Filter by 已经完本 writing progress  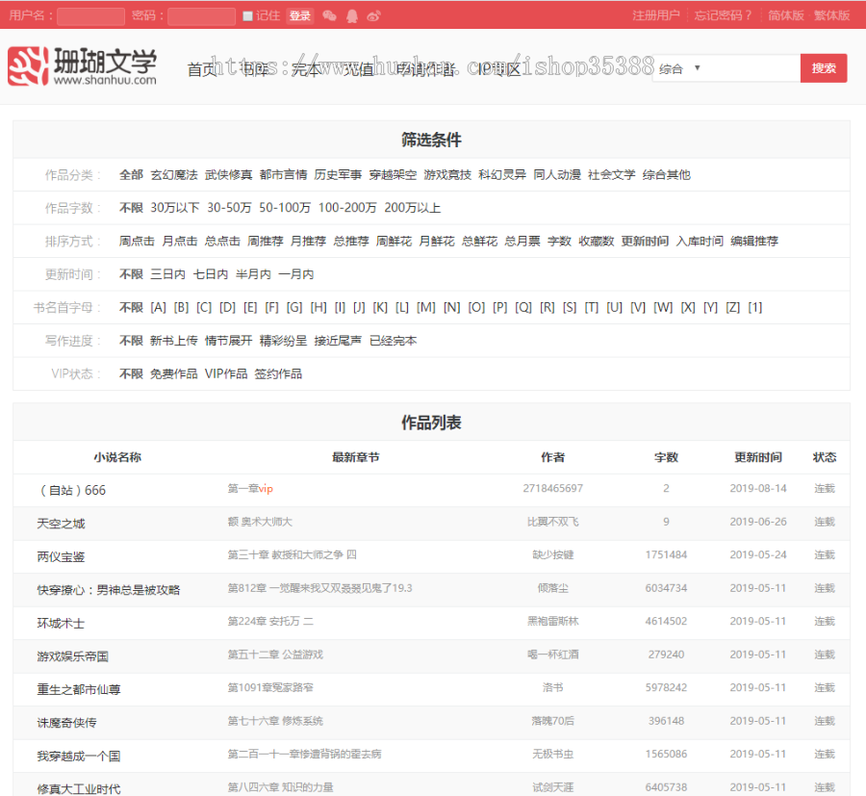point(395,340)
